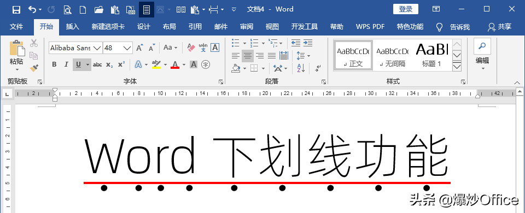Center align the paragraph
The image size is (525, 213).
248,56
